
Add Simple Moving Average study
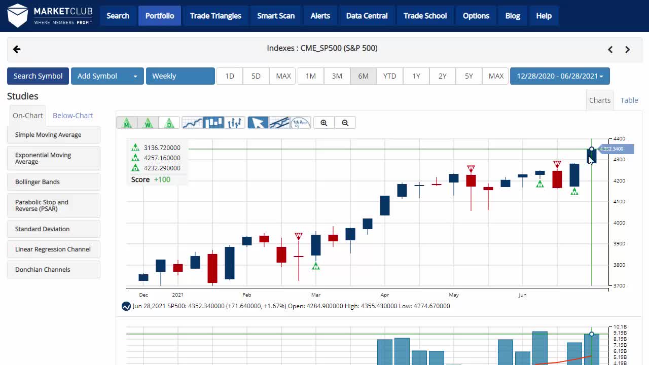pyautogui.click(x=54, y=135)
